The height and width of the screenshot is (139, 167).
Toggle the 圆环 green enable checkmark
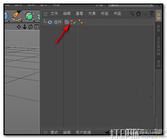(75, 22)
